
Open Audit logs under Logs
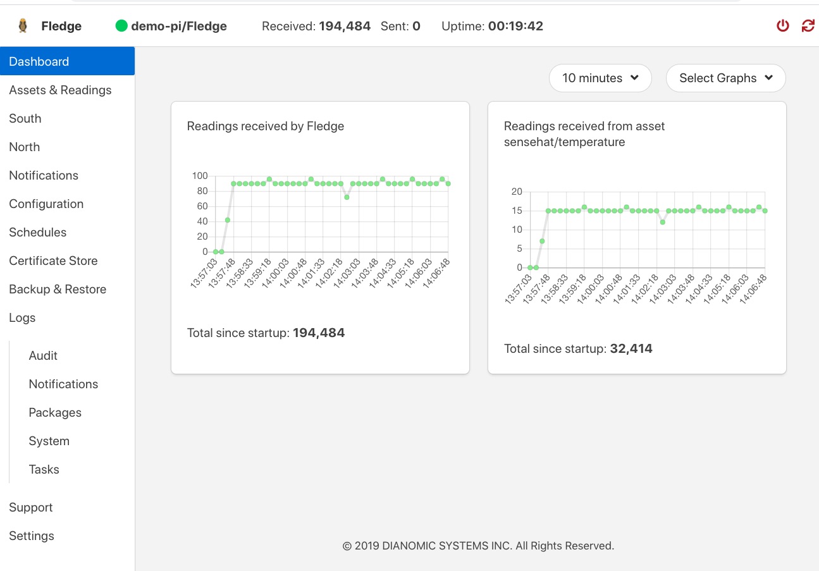(x=43, y=355)
